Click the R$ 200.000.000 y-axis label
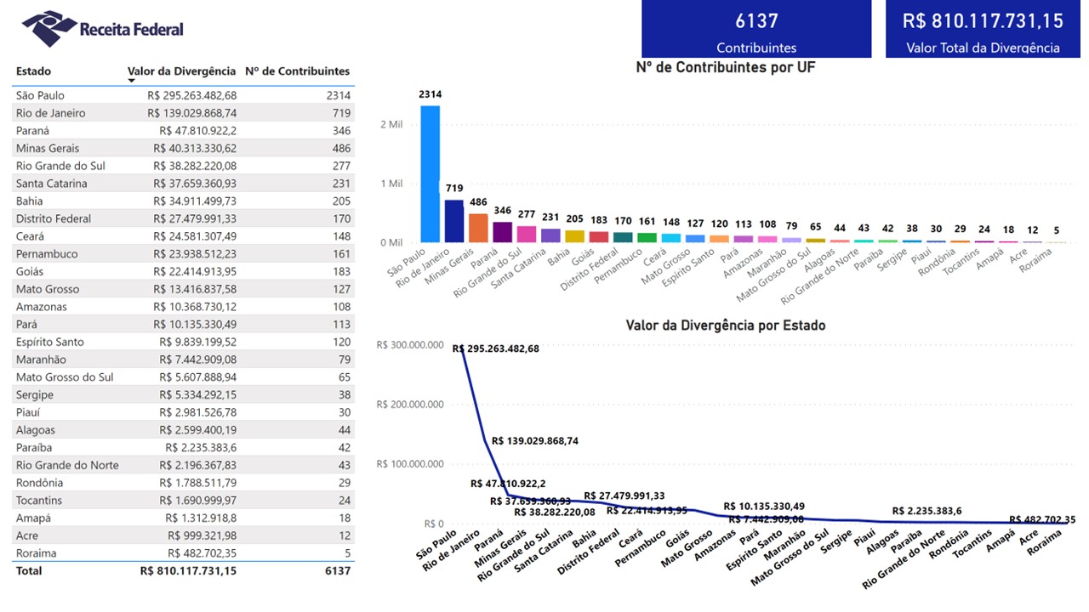 [411, 405]
